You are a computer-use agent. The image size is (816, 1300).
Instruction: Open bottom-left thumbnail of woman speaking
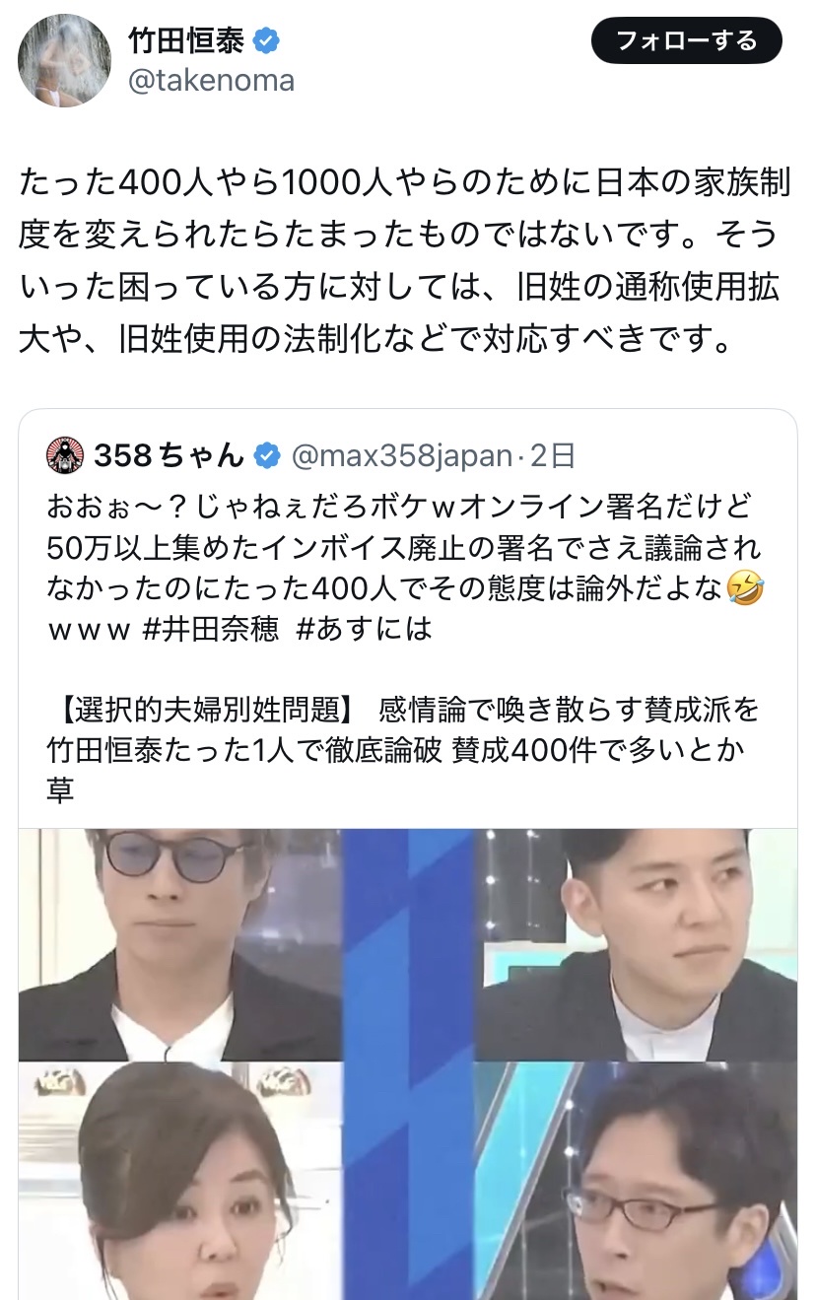[x=180, y=1181]
